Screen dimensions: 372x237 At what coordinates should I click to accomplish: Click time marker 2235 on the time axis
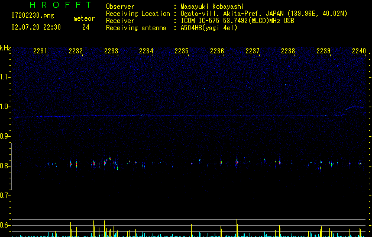click(x=182, y=50)
